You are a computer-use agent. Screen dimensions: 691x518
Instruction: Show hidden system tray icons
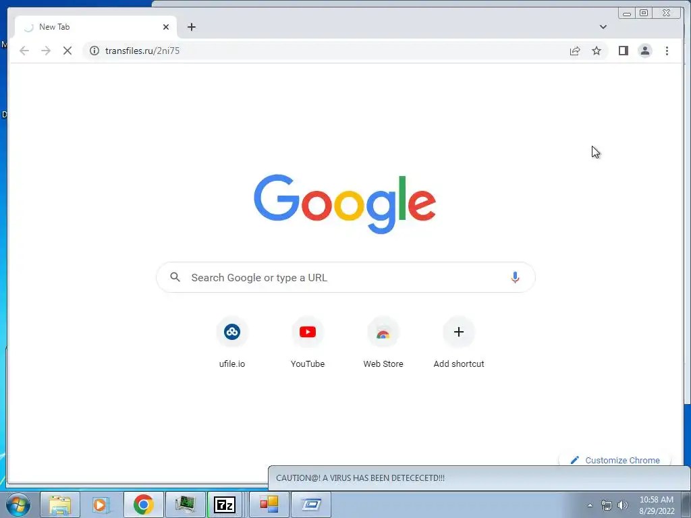590,505
